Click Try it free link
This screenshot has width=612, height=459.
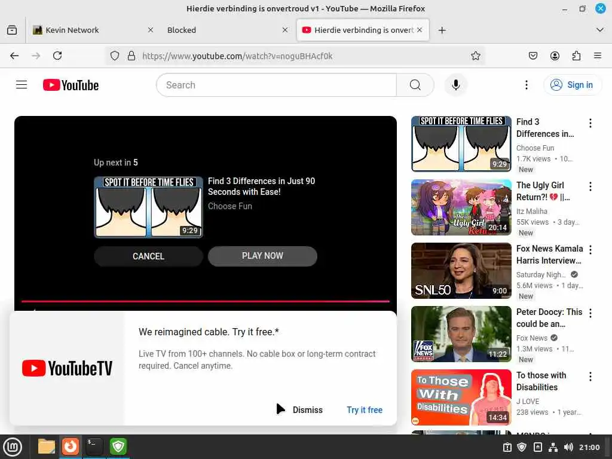click(365, 410)
